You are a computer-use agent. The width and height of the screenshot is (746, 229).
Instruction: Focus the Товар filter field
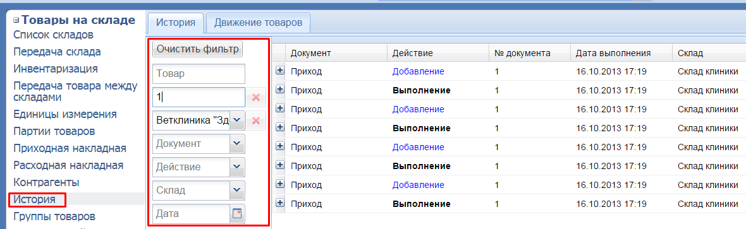point(199,74)
